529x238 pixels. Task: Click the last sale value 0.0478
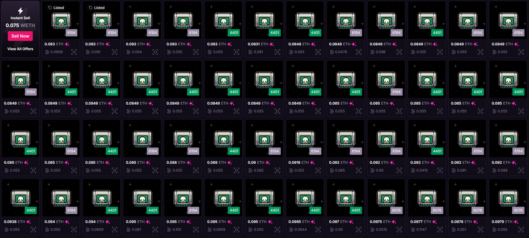[341, 52]
